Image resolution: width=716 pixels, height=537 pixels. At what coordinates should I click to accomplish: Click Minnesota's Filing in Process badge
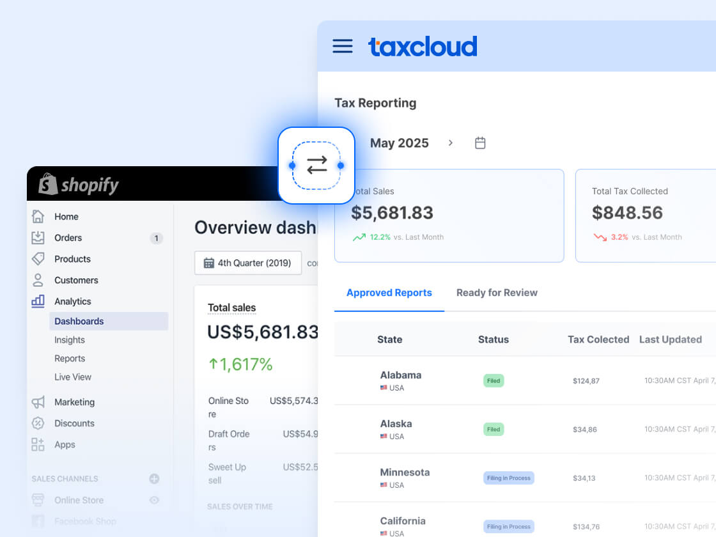[x=509, y=478]
